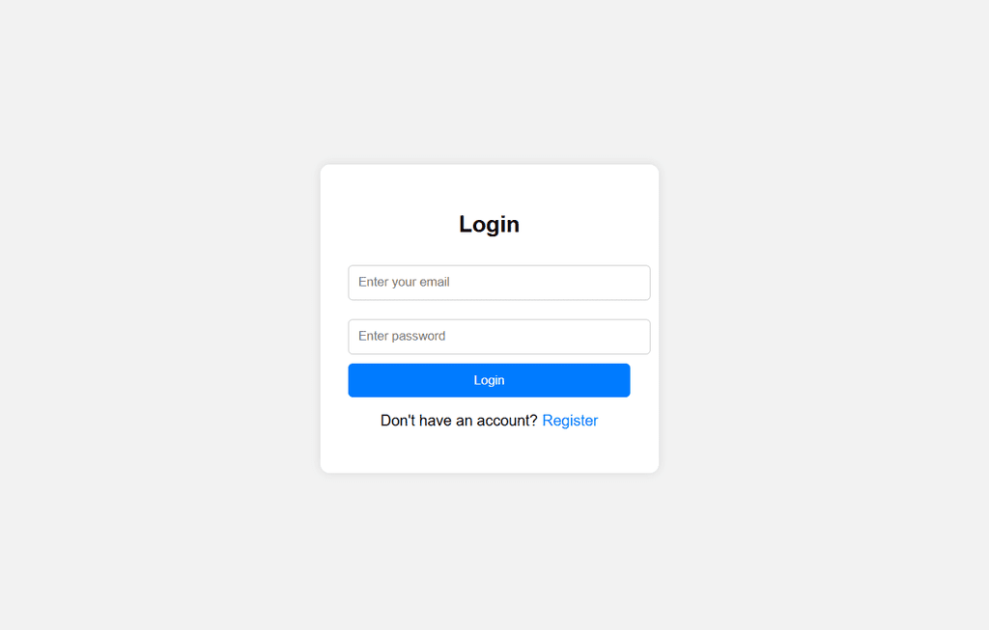Image resolution: width=989 pixels, height=630 pixels.
Task: Place cursor in the email placeholder field
Action: pyautogui.click(x=499, y=283)
